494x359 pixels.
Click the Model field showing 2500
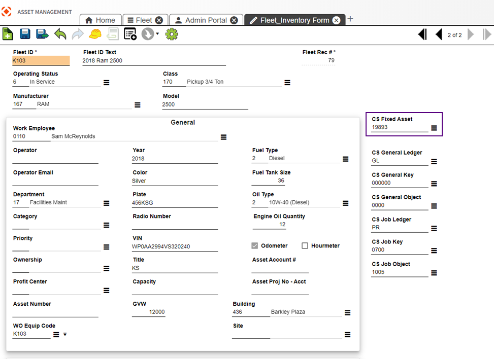pos(205,105)
